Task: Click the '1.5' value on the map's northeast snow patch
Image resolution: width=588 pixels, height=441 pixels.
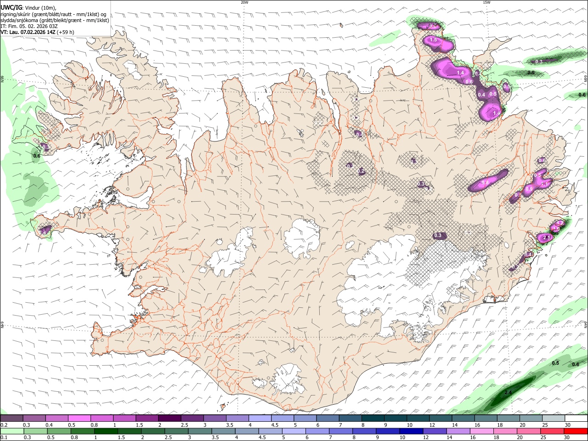Action: pos(433,40)
